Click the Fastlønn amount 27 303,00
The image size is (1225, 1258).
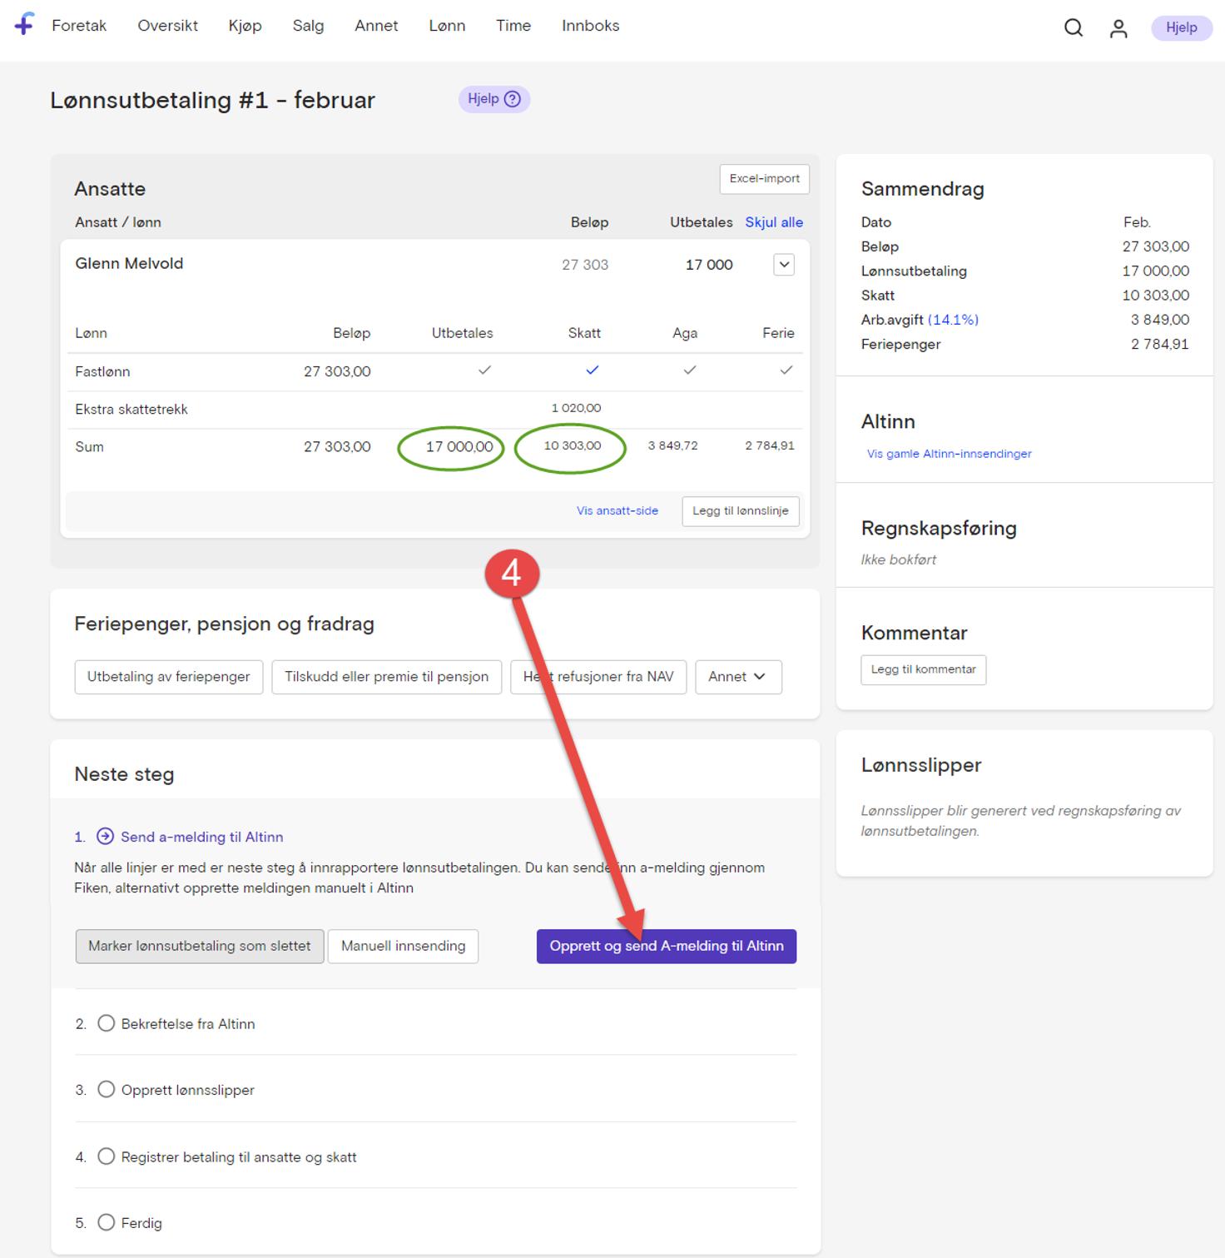pyautogui.click(x=337, y=371)
